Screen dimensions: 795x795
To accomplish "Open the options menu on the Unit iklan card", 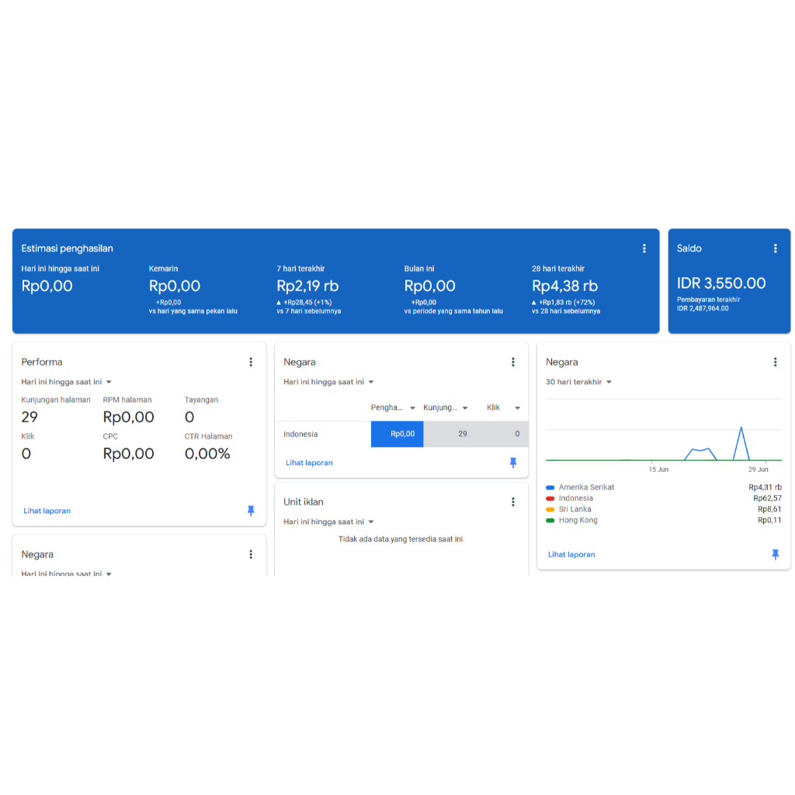I will point(513,502).
